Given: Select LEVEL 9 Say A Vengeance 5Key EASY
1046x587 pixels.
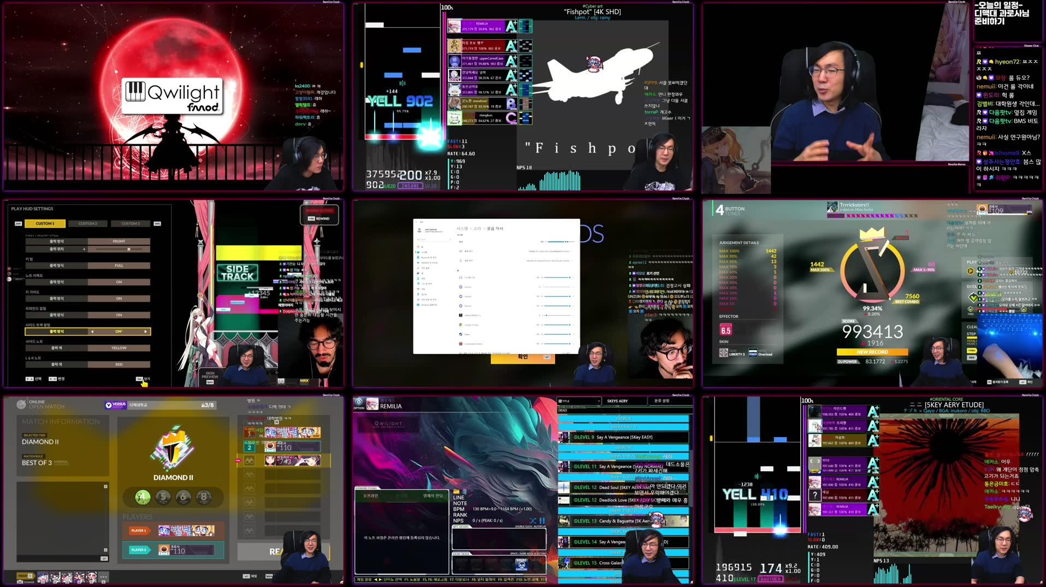Looking at the screenshot, I should coord(623,437).
